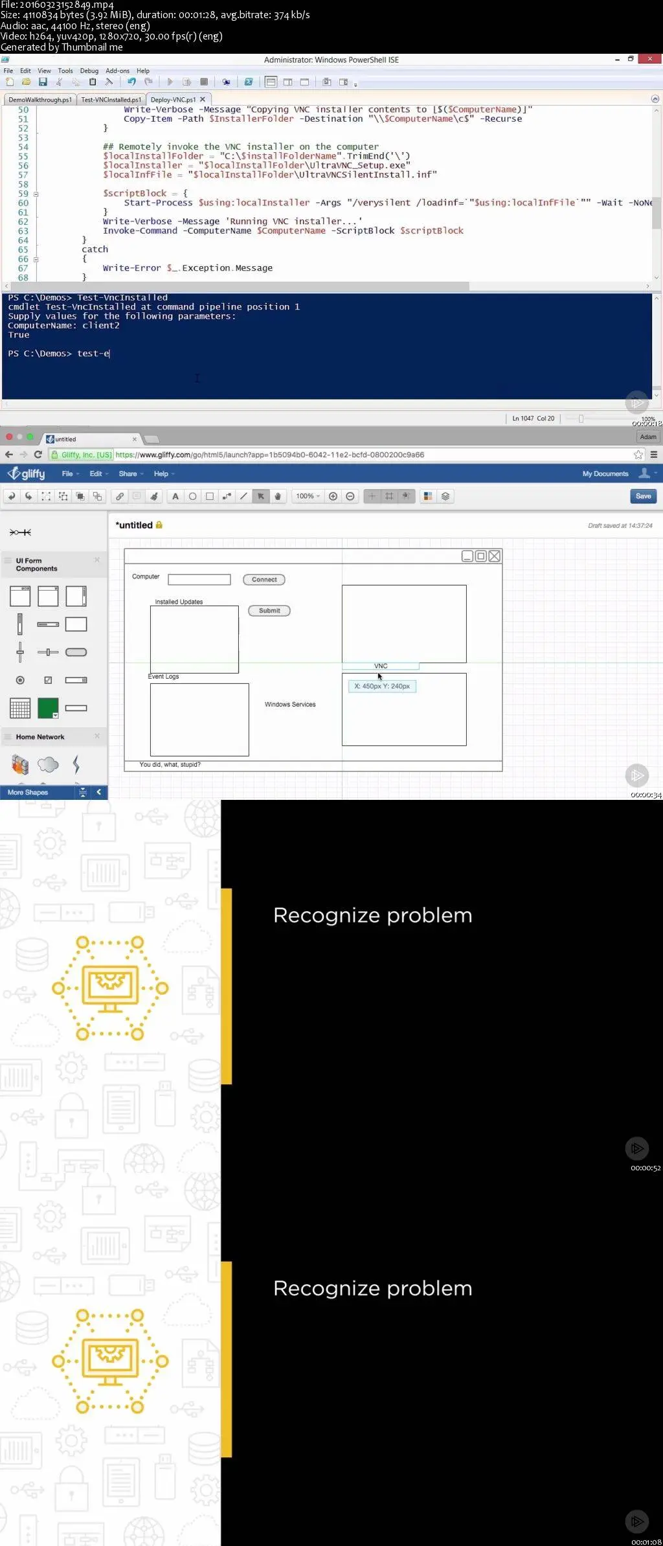Bookmark page with Chrome star icon
The image size is (663, 1546).
coord(638,455)
